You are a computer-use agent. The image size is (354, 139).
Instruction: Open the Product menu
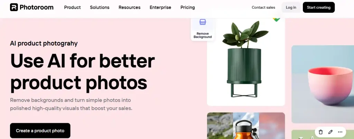click(72, 8)
